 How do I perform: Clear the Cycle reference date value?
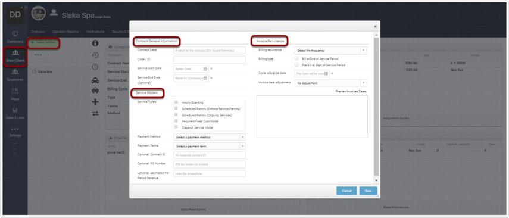pyautogui.click(x=332, y=73)
